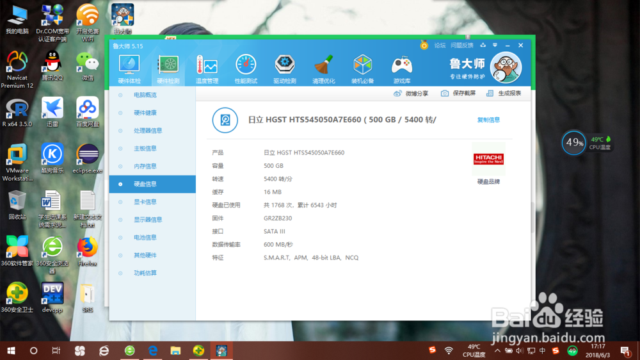640x360 pixels.
Task: Open 装机必备 essential software
Action: (362, 69)
